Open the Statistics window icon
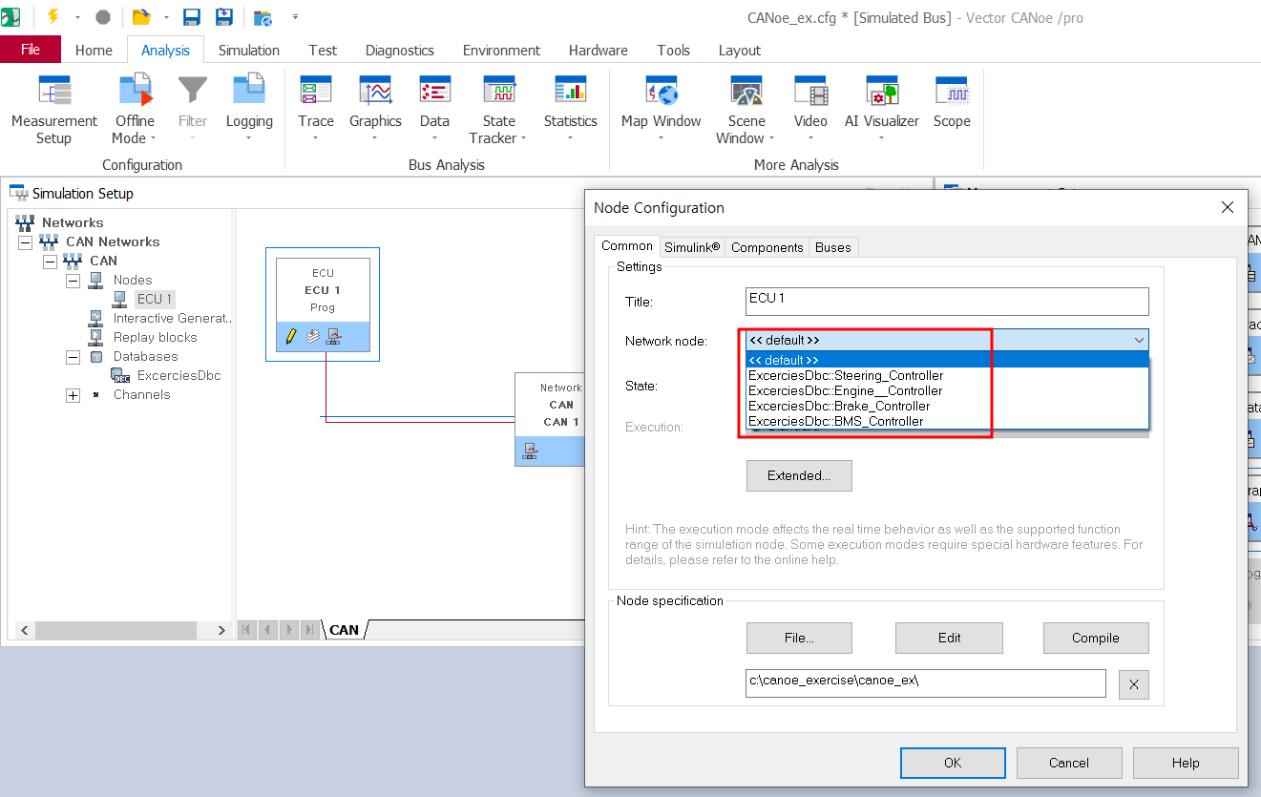 tap(570, 92)
